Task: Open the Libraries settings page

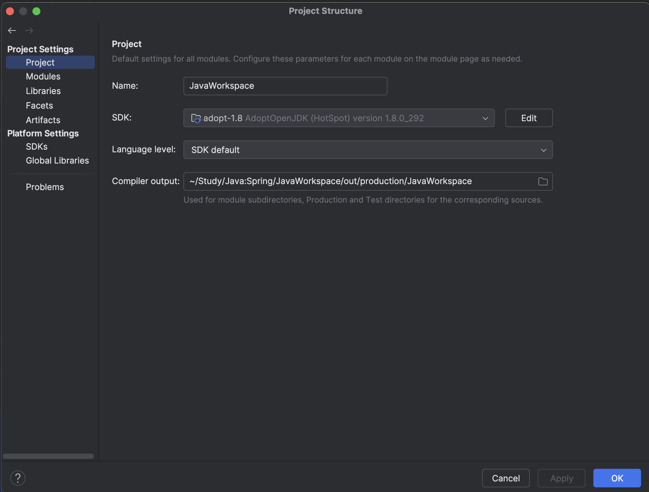Action: 43,91
